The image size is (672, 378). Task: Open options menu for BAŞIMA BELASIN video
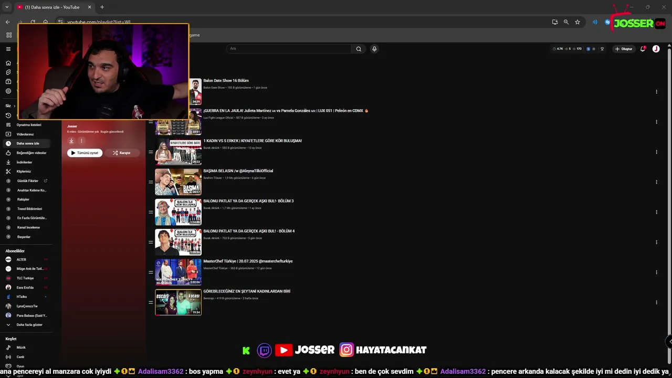point(656,182)
